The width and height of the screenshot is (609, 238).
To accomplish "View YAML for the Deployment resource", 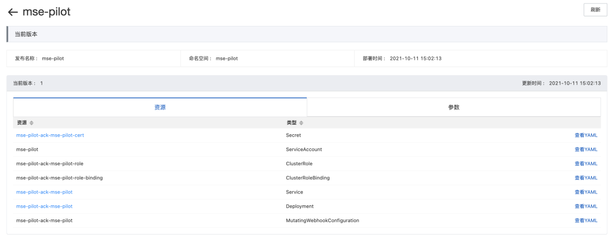I will (585, 206).
